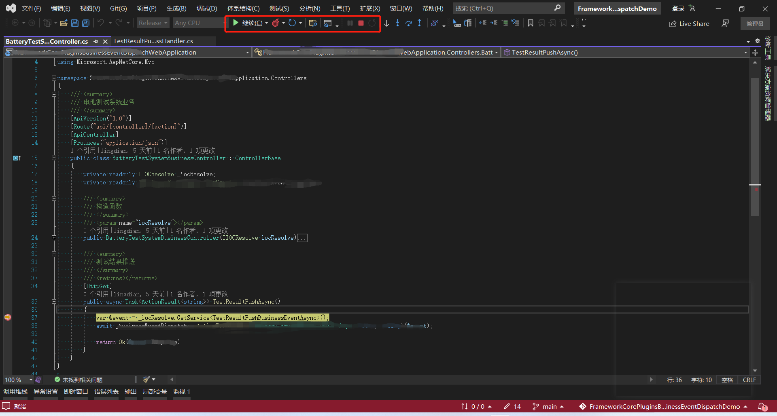Screen dimensions: 777x416
Task: Click the Step Into debug icon
Action: [397, 23]
